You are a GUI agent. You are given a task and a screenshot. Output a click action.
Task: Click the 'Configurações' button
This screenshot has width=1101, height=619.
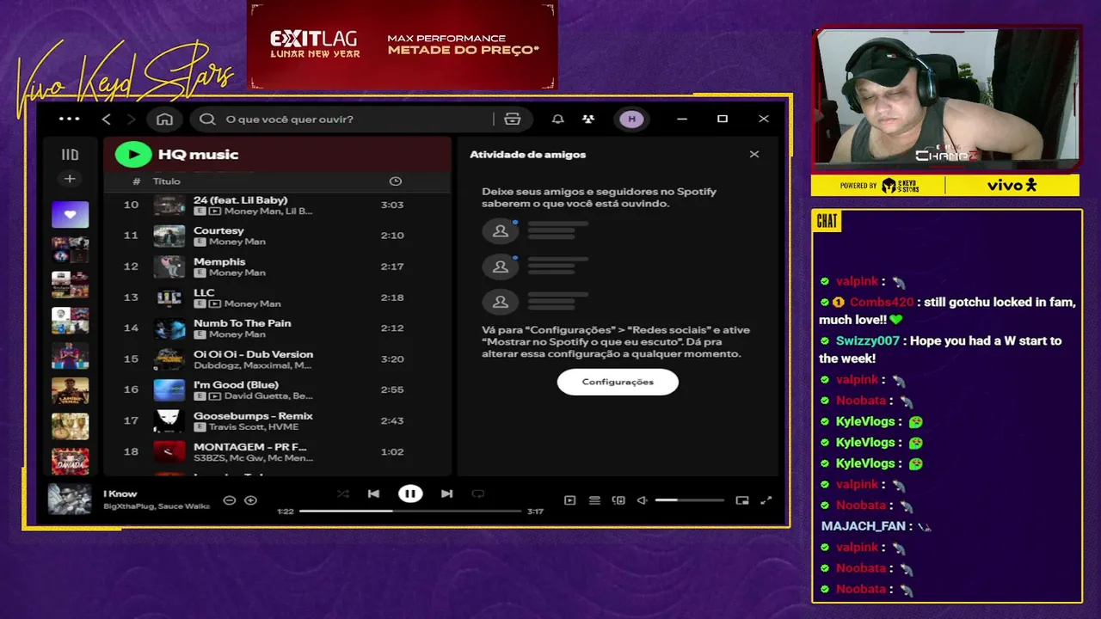tap(618, 382)
